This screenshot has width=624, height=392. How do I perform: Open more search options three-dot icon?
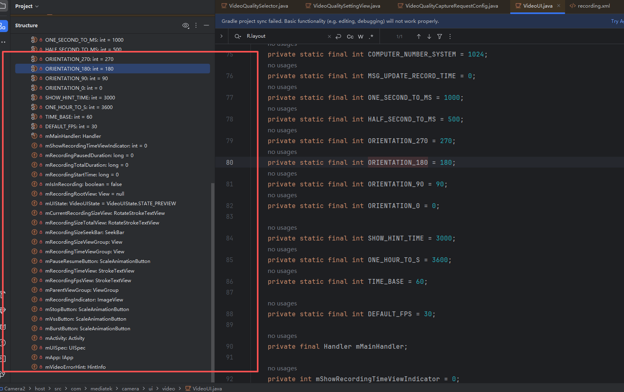click(x=450, y=36)
